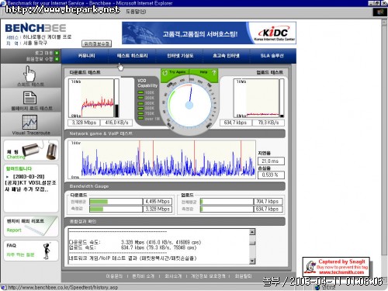Click the 704,7 kbps average upload value
The height and width of the screenshot is (291, 388).
(x=268, y=202)
